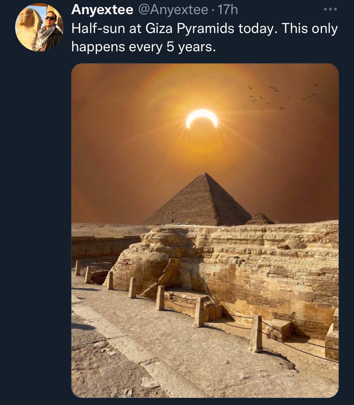This screenshot has height=405, width=354.
Task: Click the crescent eclipsed sun in photo
Action: point(202,118)
